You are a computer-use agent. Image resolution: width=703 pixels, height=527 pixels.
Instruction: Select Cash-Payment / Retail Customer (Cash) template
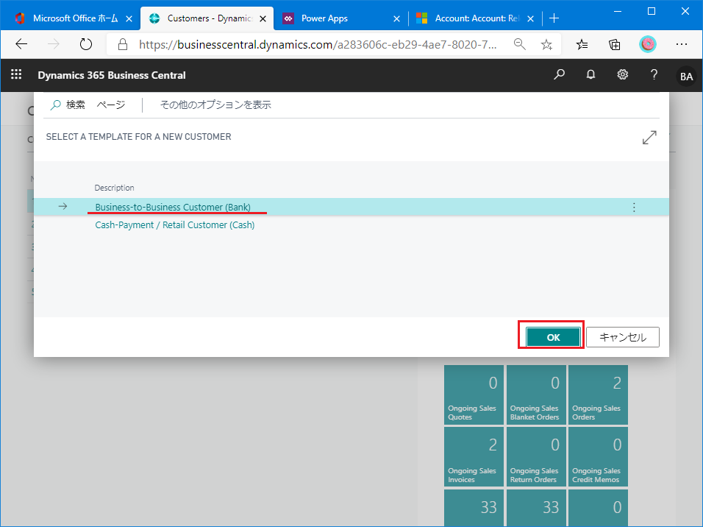click(x=175, y=225)
